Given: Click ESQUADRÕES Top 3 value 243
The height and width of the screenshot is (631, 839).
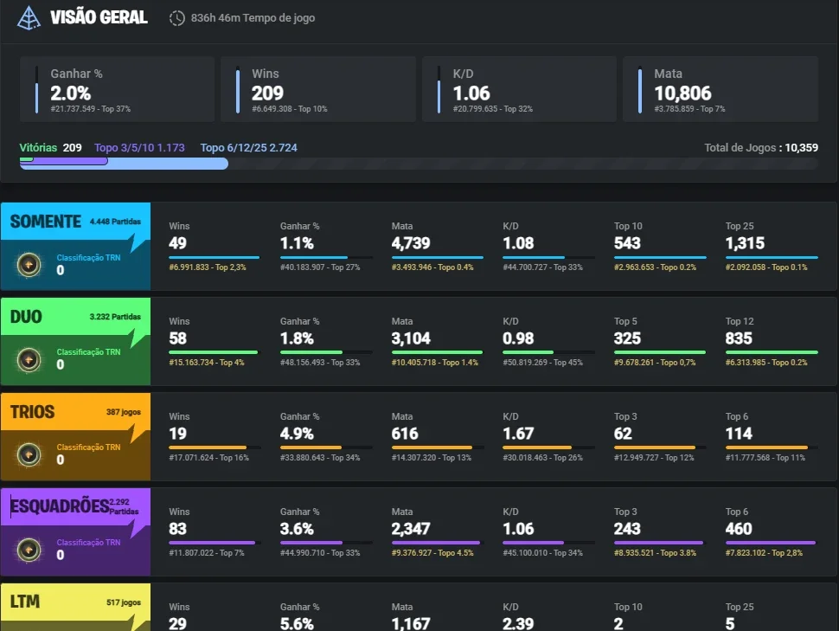Looking at the screenshot, I should 628,529.
